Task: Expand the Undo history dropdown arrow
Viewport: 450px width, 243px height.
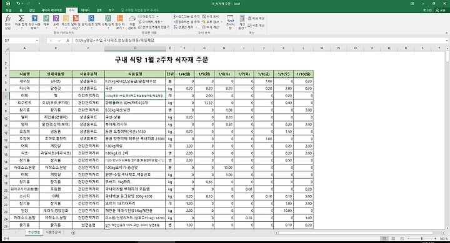Action: click(22, 4)
